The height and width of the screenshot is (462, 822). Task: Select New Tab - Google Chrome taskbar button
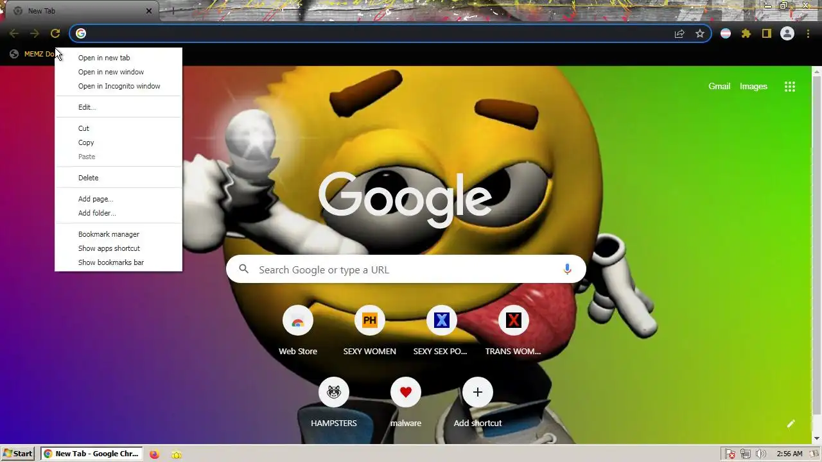click(91, 454)
